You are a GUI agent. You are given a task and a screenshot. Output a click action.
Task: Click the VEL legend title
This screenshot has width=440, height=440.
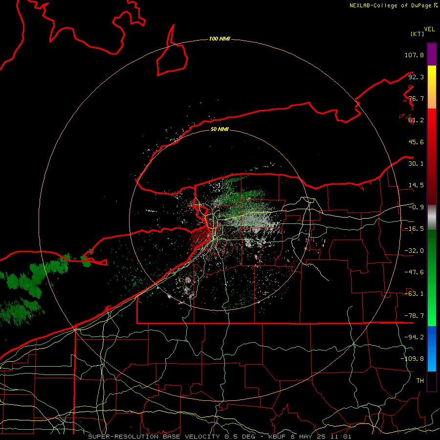pos(429,29)
